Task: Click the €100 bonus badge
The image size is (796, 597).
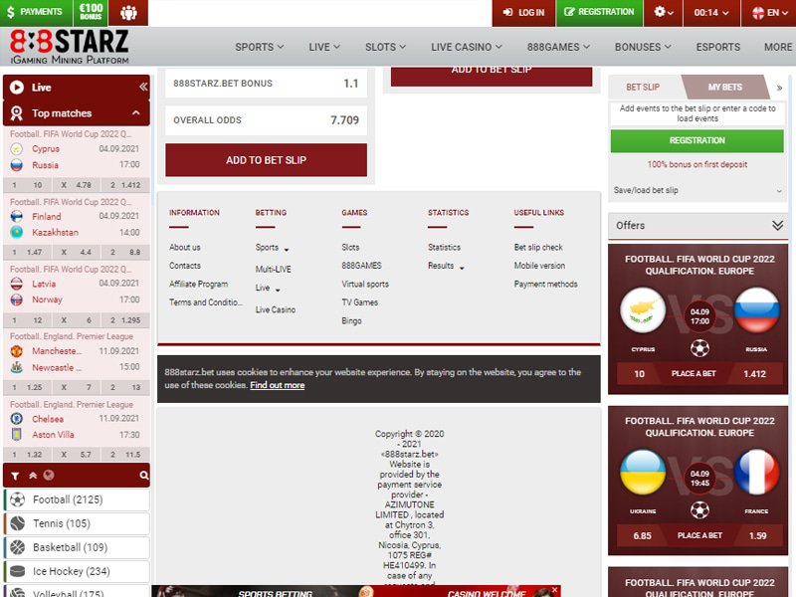Action: tap(91, 12)
